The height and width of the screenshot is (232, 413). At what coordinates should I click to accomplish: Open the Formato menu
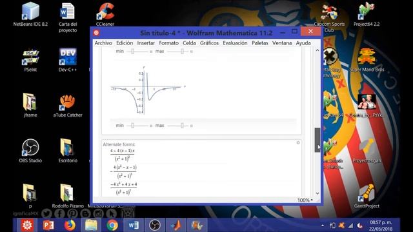coord(169,43)
